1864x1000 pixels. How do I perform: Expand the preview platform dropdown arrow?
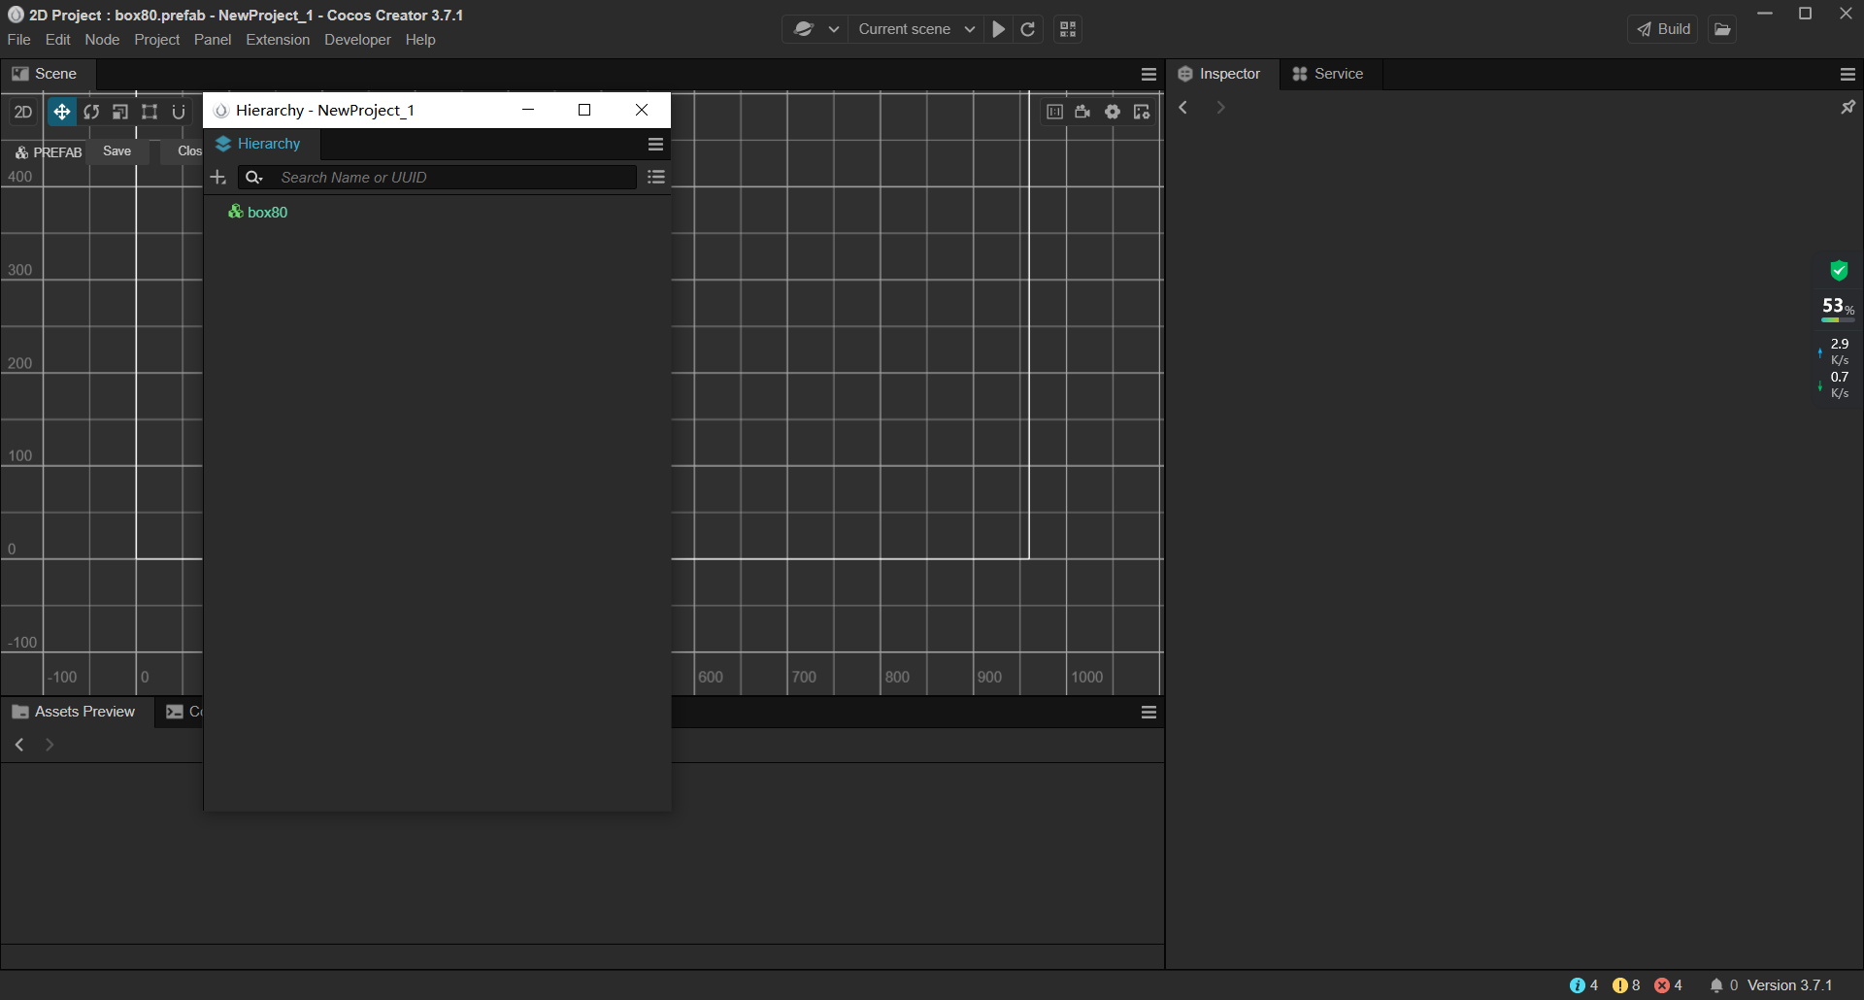coord(834,29)
